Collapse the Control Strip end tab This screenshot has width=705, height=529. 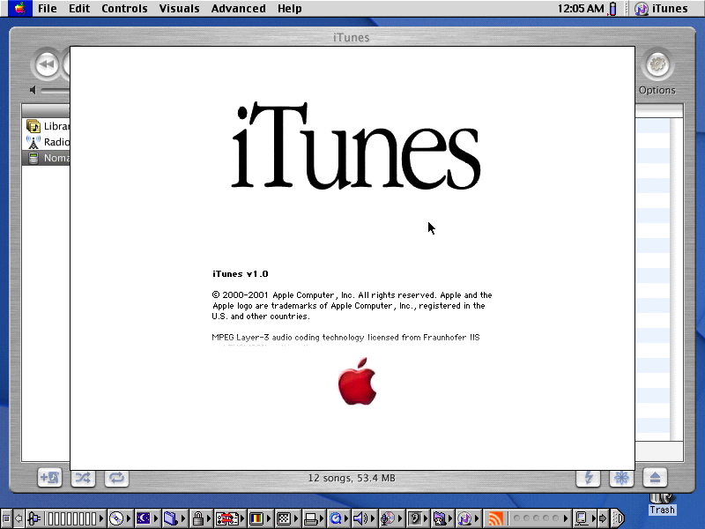[x=618, y=518]
